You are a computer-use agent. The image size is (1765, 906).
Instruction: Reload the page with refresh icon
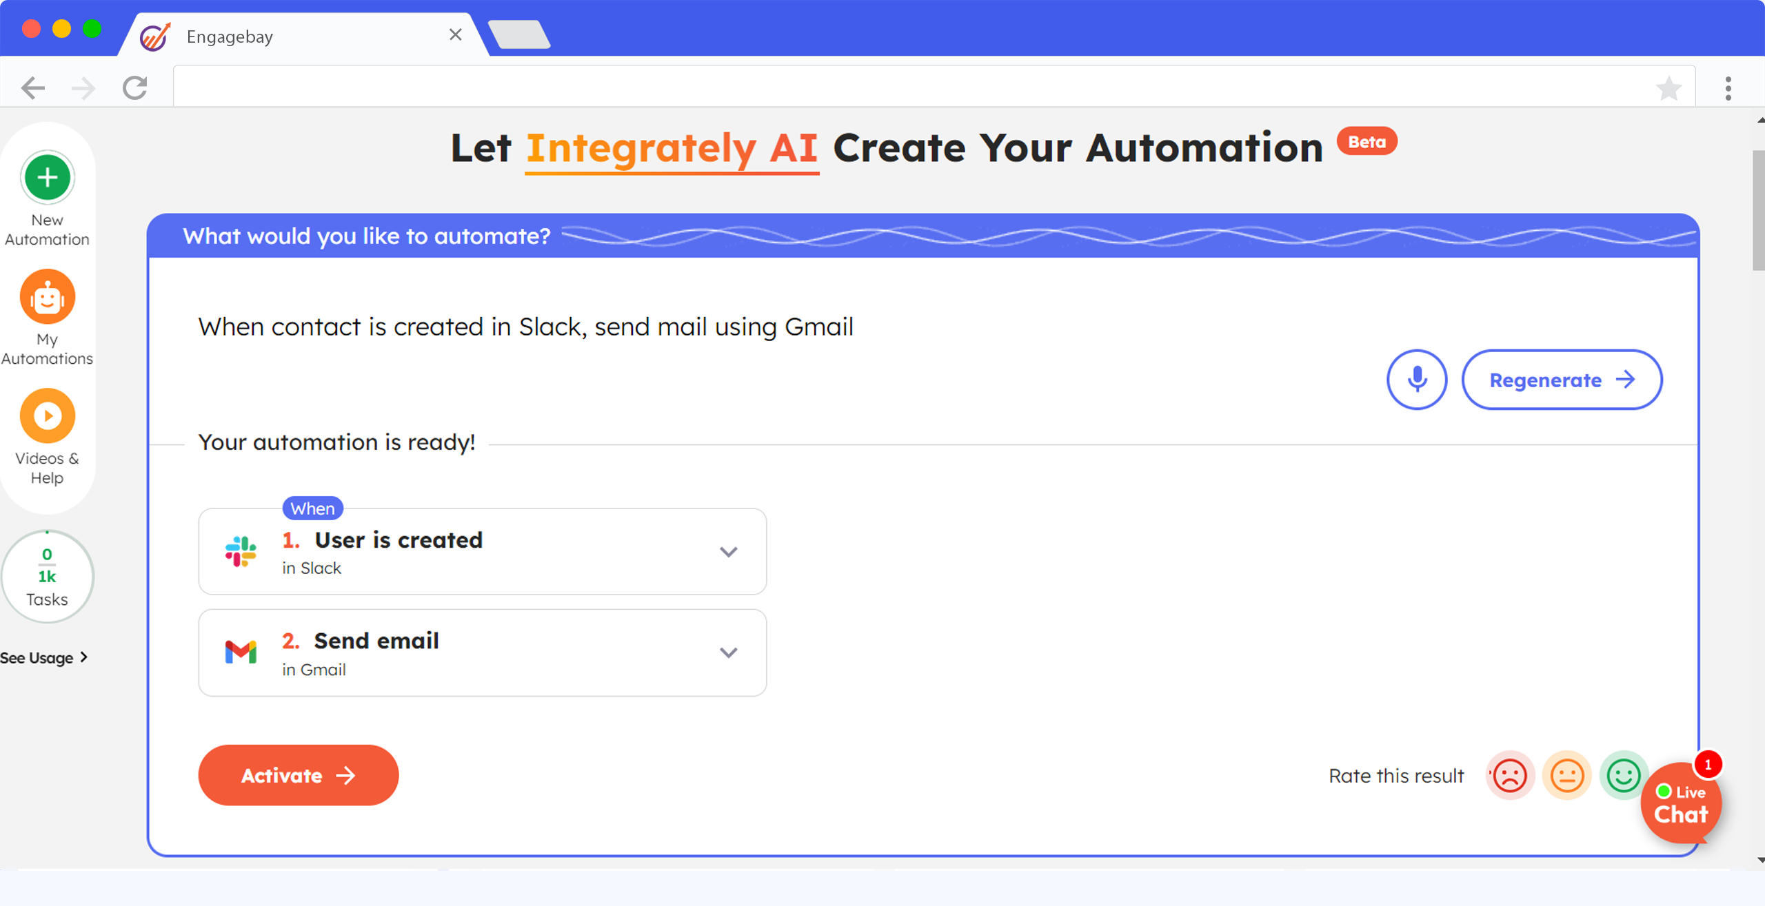(x=135, y=88)
